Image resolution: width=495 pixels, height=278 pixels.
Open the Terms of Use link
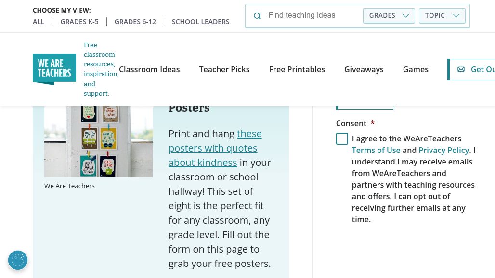(376, 150)
